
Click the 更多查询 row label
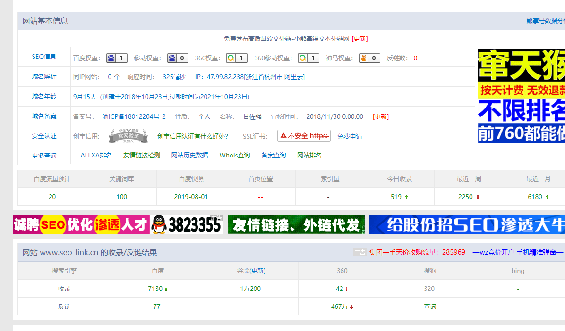(x=44, y=156)
